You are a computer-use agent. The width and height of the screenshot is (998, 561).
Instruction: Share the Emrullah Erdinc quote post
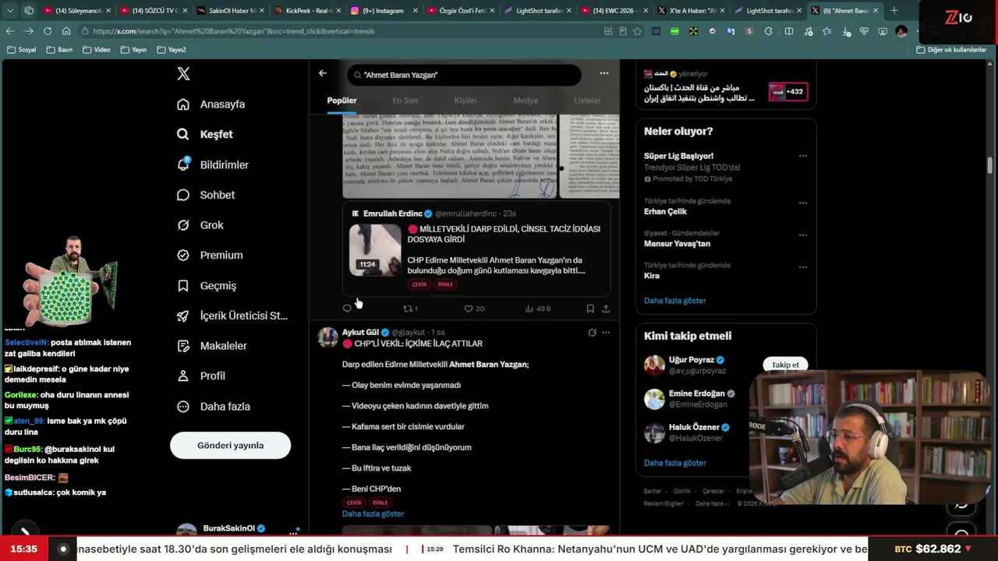point(606,309)
